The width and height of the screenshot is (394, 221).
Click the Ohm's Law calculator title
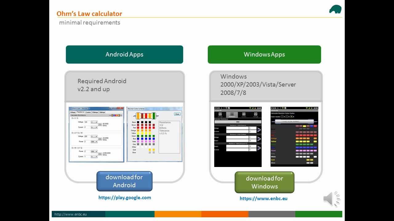pyautogui.click(x=89, y=14)
